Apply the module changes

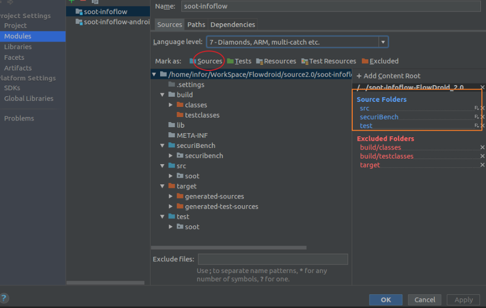click(463, 299)
